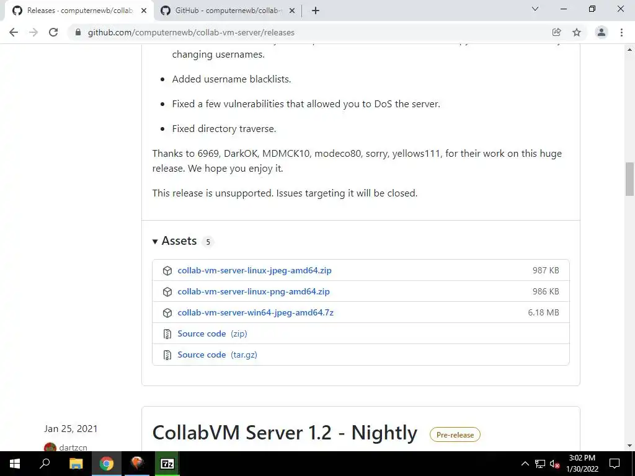Open network status tray icon
Viewport: 635px width, 476px height.
coord(540,464)
